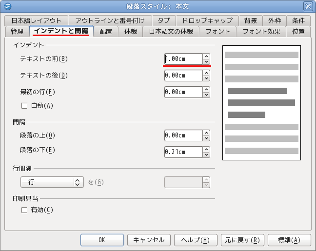This screenshot has width=316, height=251.
Task: Enable the 自動 checkbox
Action: 24,106
